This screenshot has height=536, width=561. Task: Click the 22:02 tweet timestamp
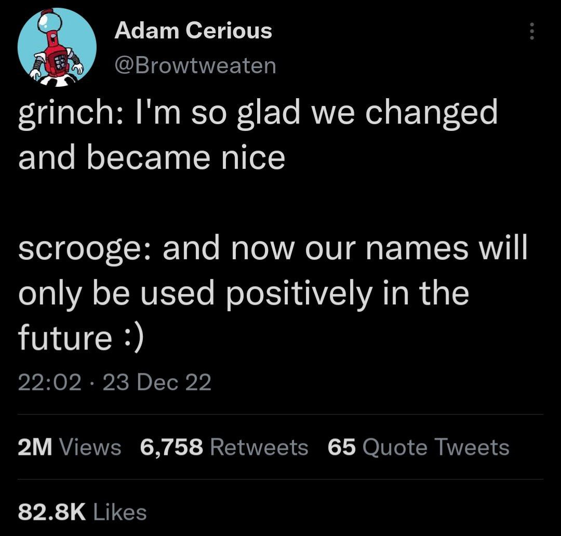click(x=50, y=383)
